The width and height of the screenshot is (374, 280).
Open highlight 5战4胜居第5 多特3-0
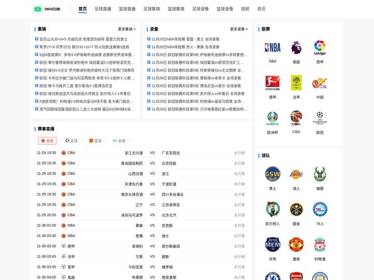[x=87, y=55]
